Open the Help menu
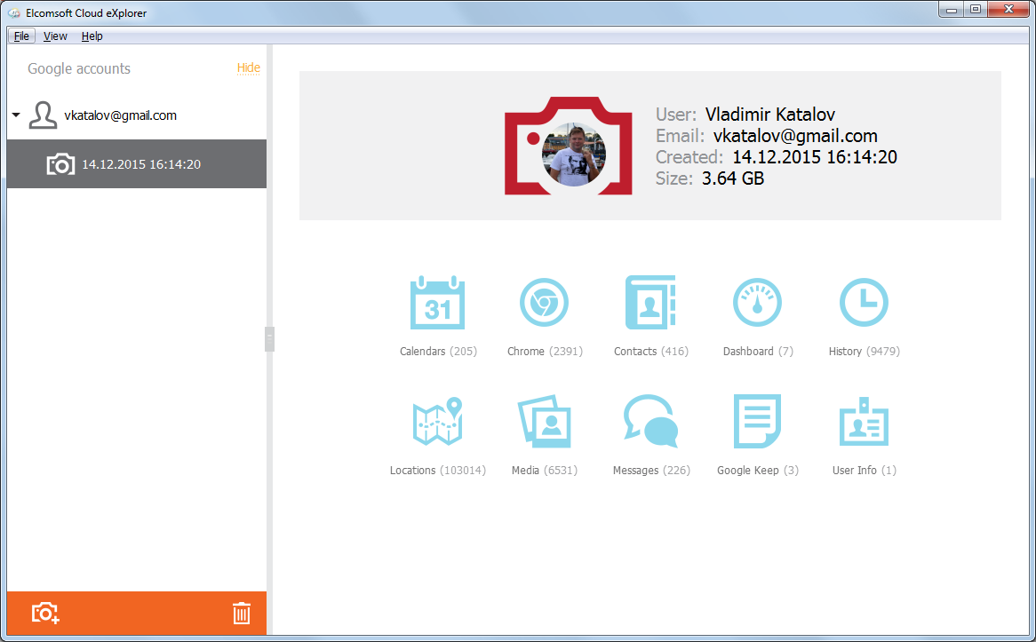The width and height of the screenshot is (1036, 642). click(x=92, y=36)
